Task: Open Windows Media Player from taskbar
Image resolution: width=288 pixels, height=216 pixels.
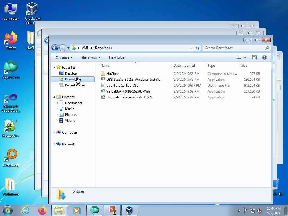Action: point(76,210)
